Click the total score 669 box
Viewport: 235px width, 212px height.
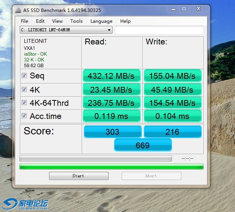click(143, 145)
